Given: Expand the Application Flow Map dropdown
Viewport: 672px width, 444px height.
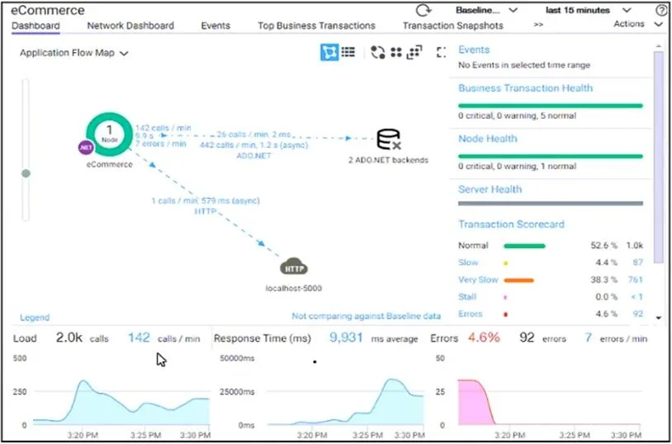Looking at the screenshot, I should [x=73, y=53].
